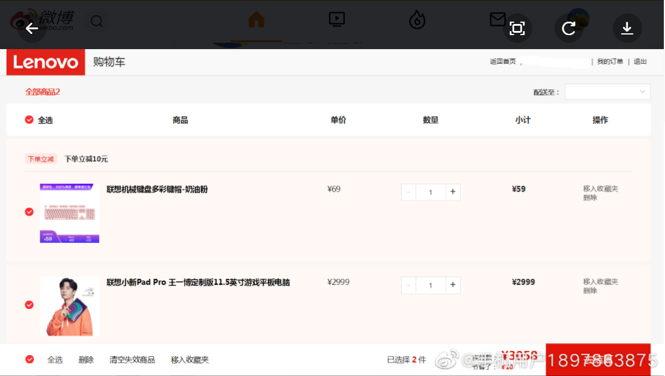Open Weibo messages envelope icon
This screenshot has width=665, height=376.
(498, 19)
